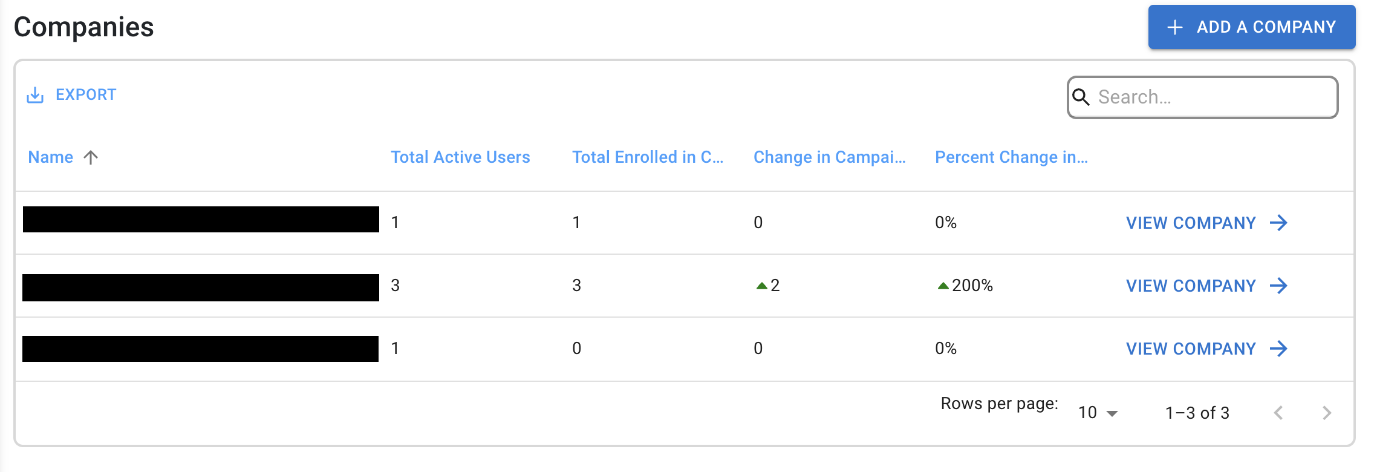
Task: Click the plus icon in Add a Company
Action: point(1174,27)
